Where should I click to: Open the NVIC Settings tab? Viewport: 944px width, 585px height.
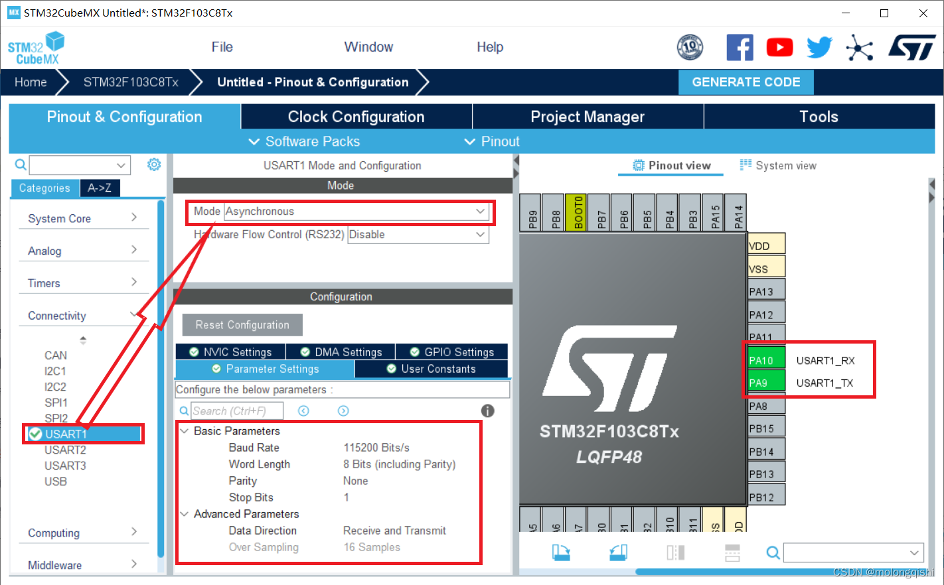[230, 352]
